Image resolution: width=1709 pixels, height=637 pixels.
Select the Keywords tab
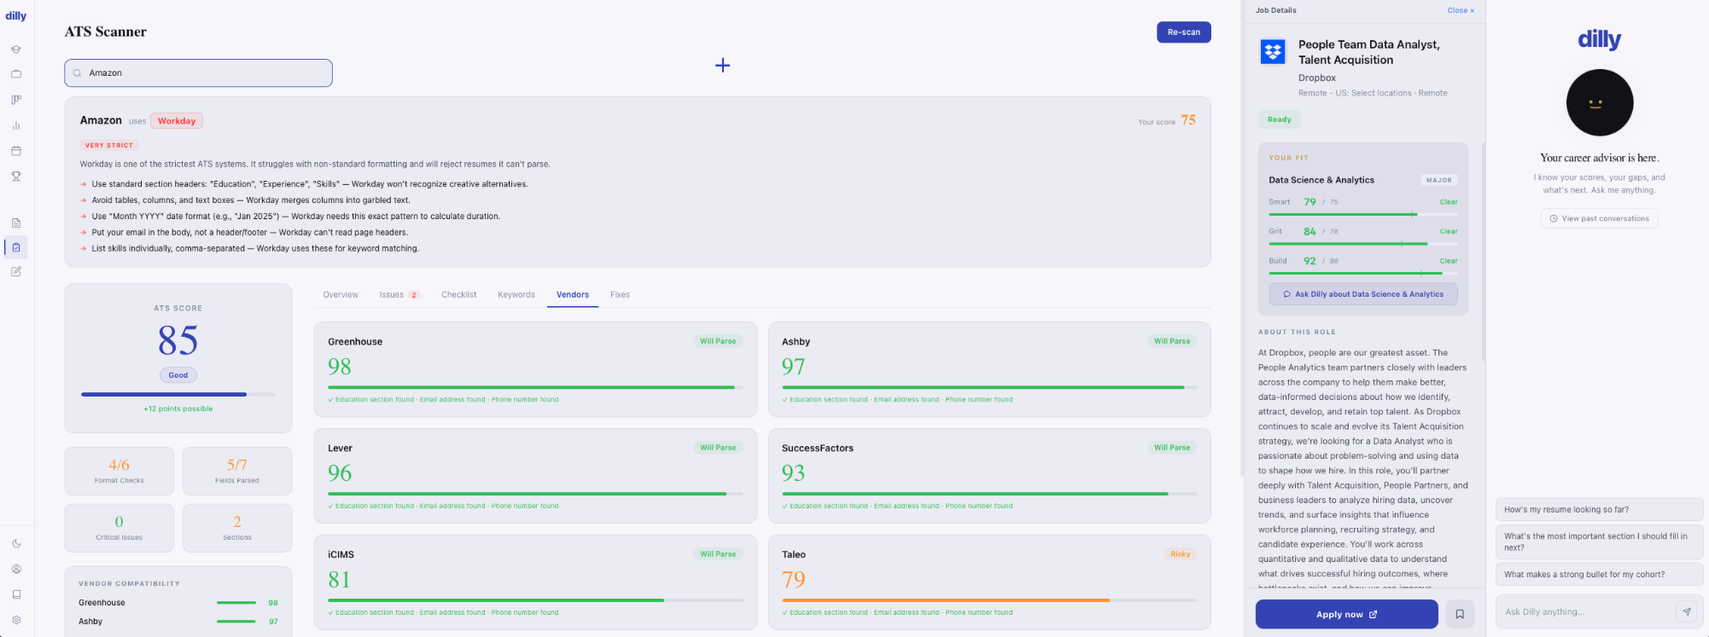click(x=516, y=295)
